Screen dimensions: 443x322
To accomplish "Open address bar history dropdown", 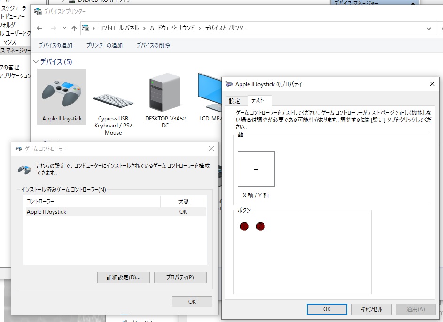I will click(428, 28).
